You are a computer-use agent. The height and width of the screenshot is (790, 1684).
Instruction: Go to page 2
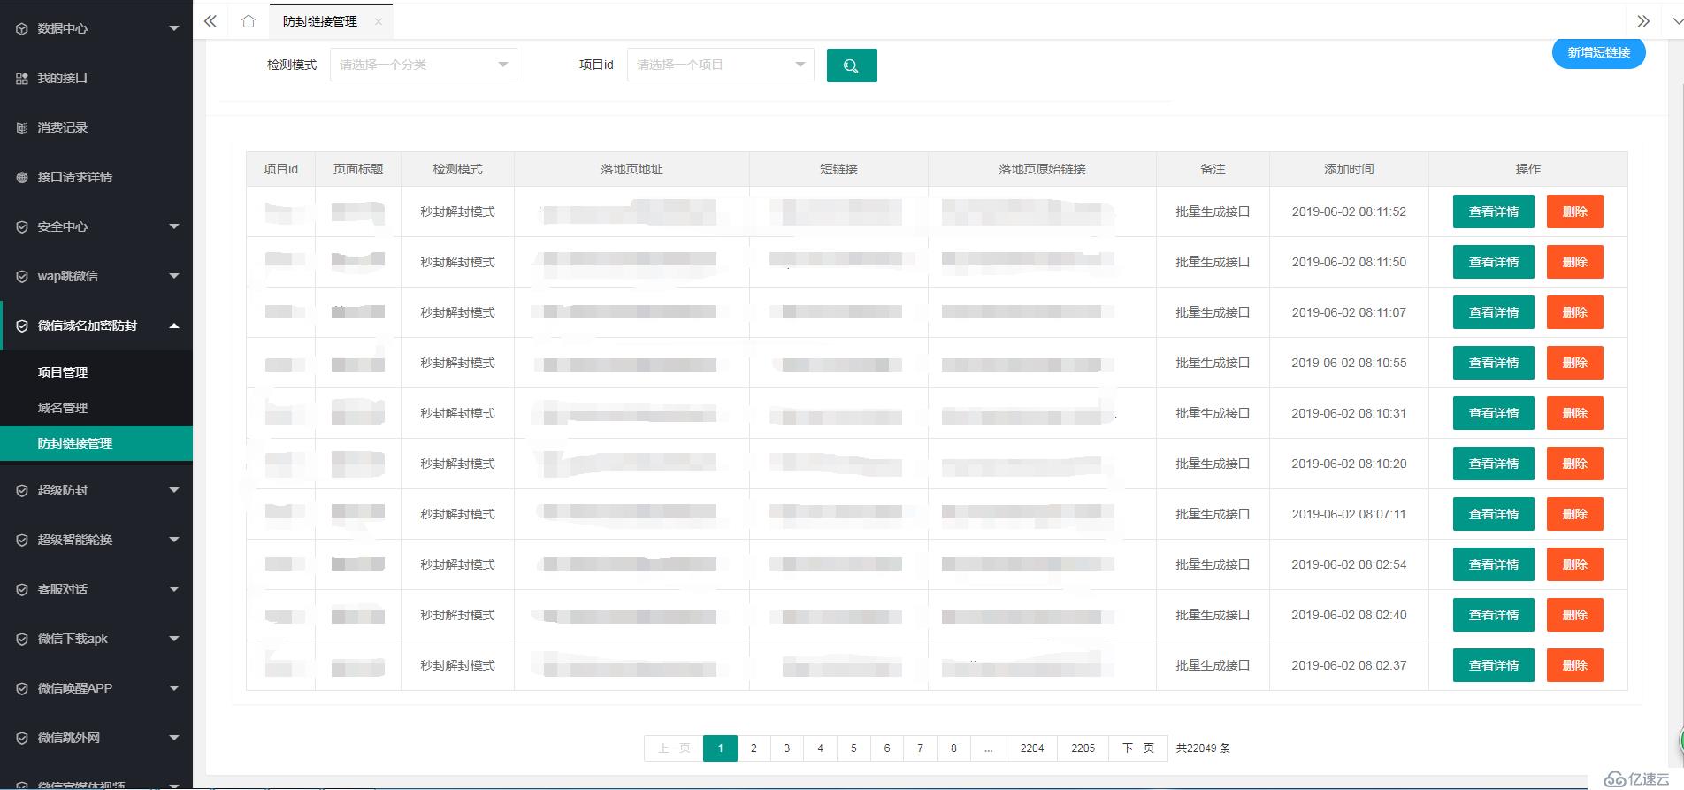tap(754, 748)
